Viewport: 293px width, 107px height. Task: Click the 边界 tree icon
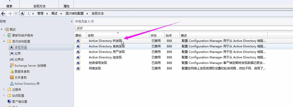tap(12, 54)
